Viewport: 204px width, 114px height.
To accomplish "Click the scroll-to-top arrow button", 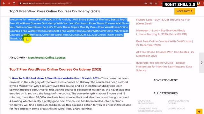I will [x=199, y=111].
